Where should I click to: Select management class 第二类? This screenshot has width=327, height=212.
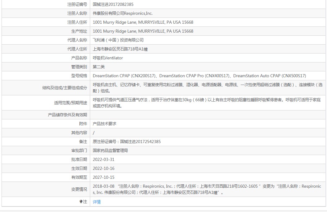pyautogui.click(x=99, y=67)
